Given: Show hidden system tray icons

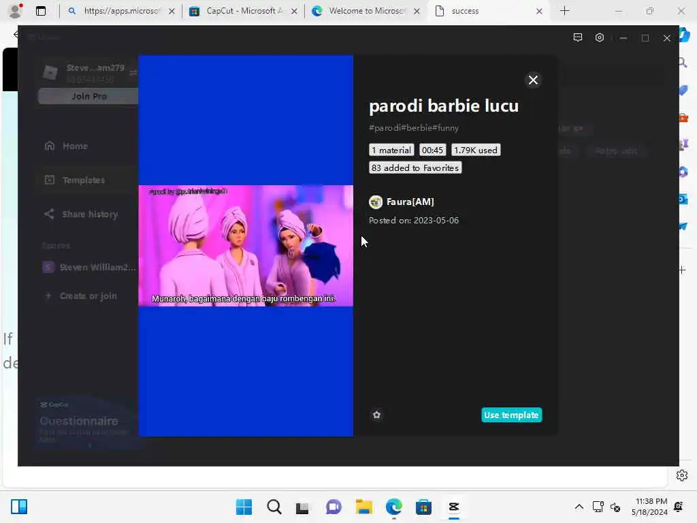Looking at the screenshot, I should coord(579,507).
